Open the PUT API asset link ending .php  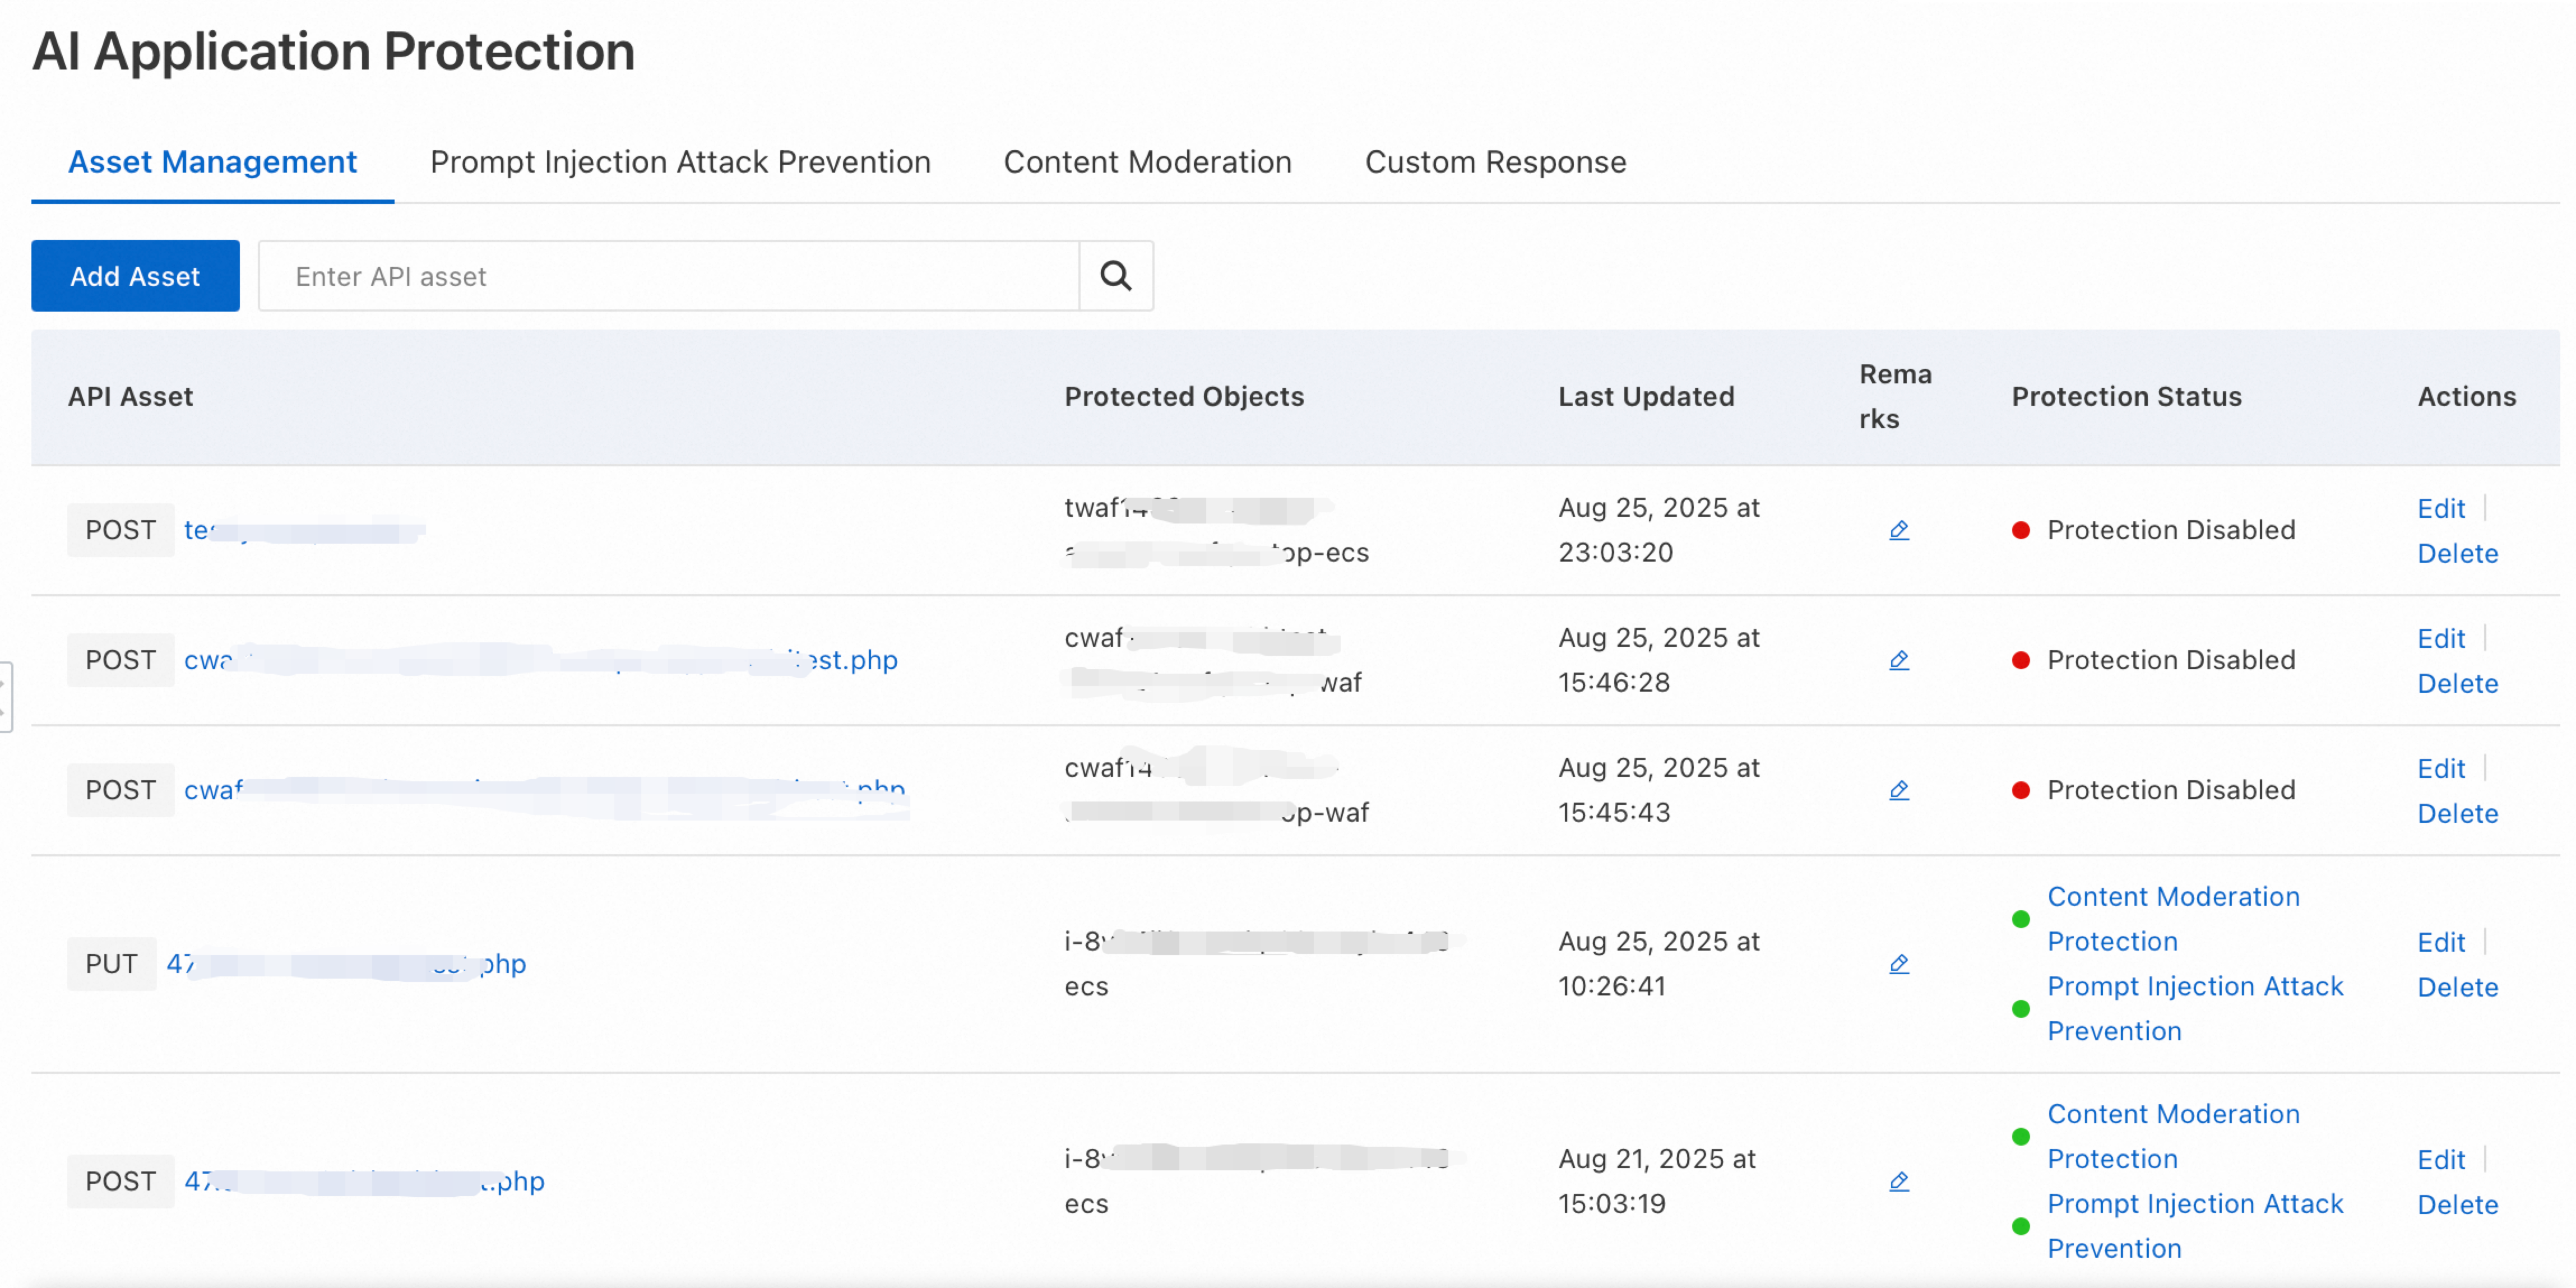(x=345, y=964)
